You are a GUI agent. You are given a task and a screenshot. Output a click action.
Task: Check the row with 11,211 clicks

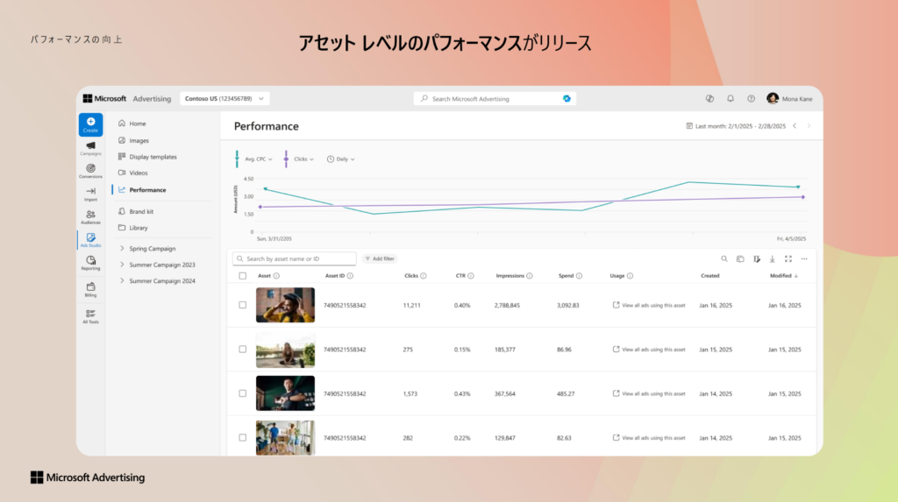[x=243, y=305]
